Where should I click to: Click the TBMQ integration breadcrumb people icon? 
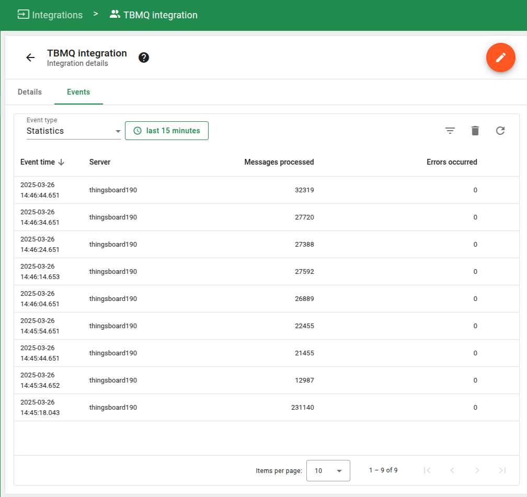(x=115, y=15)
